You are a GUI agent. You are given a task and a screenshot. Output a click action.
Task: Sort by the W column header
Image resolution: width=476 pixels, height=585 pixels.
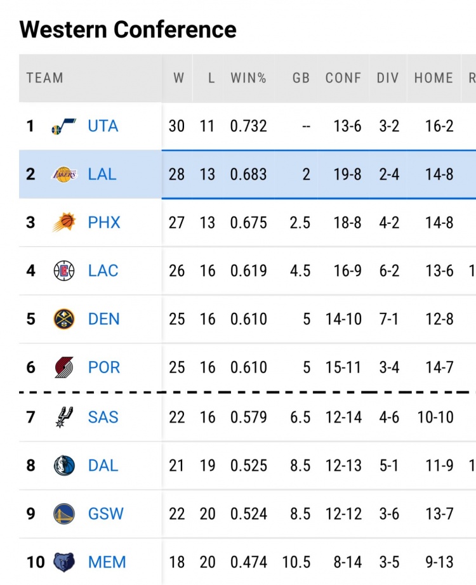(178, 78)
